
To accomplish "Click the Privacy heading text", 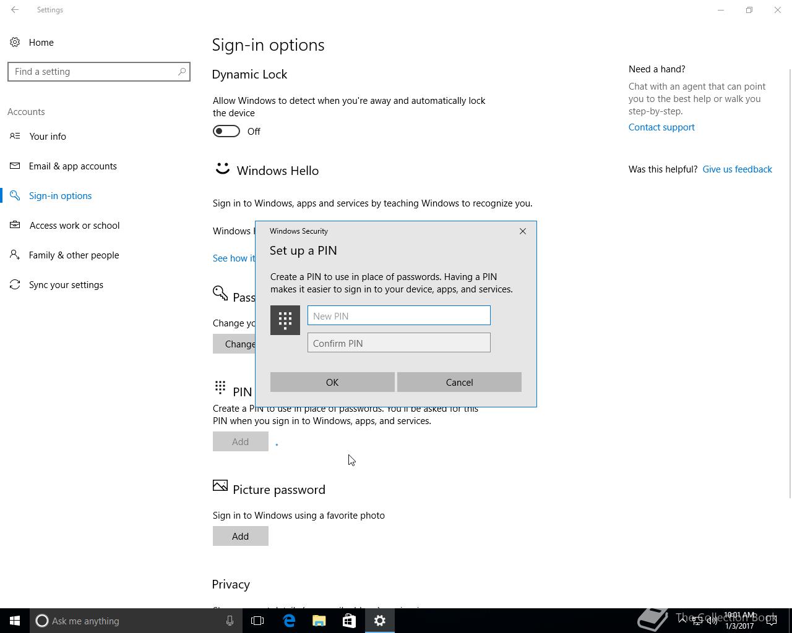I will [231, 584].
